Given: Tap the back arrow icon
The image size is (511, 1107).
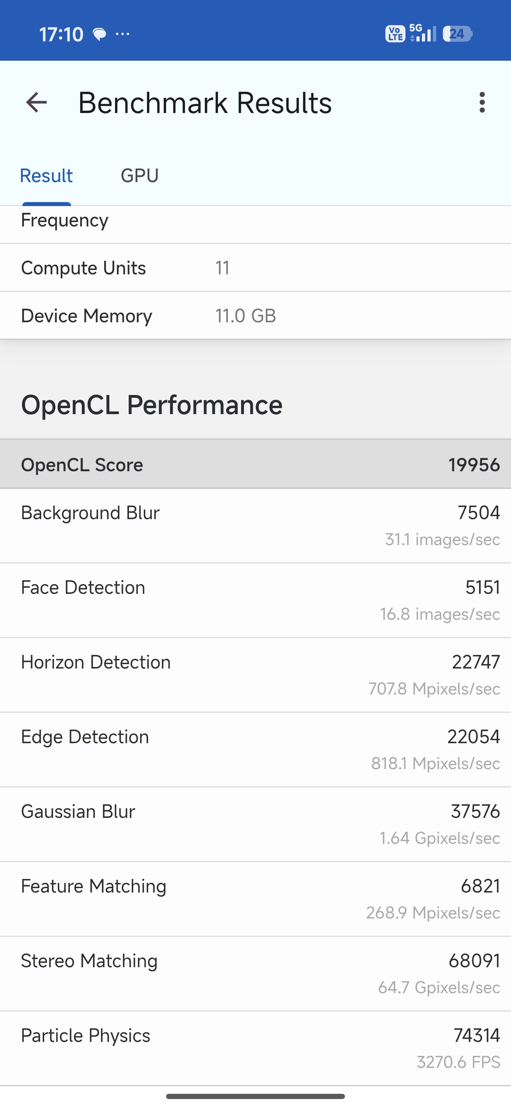Looking at the screenshot, I should click(37, 103).
